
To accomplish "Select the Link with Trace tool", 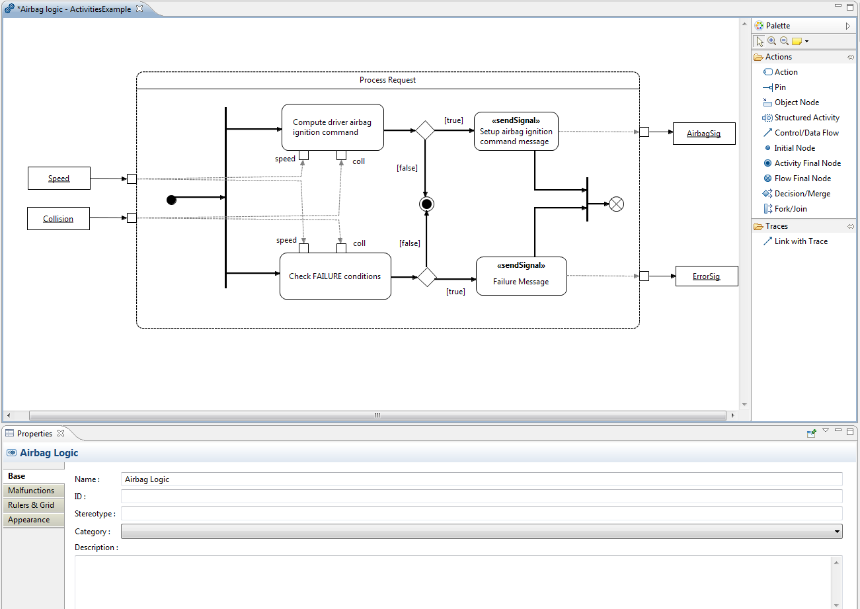I will (x=801, y=241).
